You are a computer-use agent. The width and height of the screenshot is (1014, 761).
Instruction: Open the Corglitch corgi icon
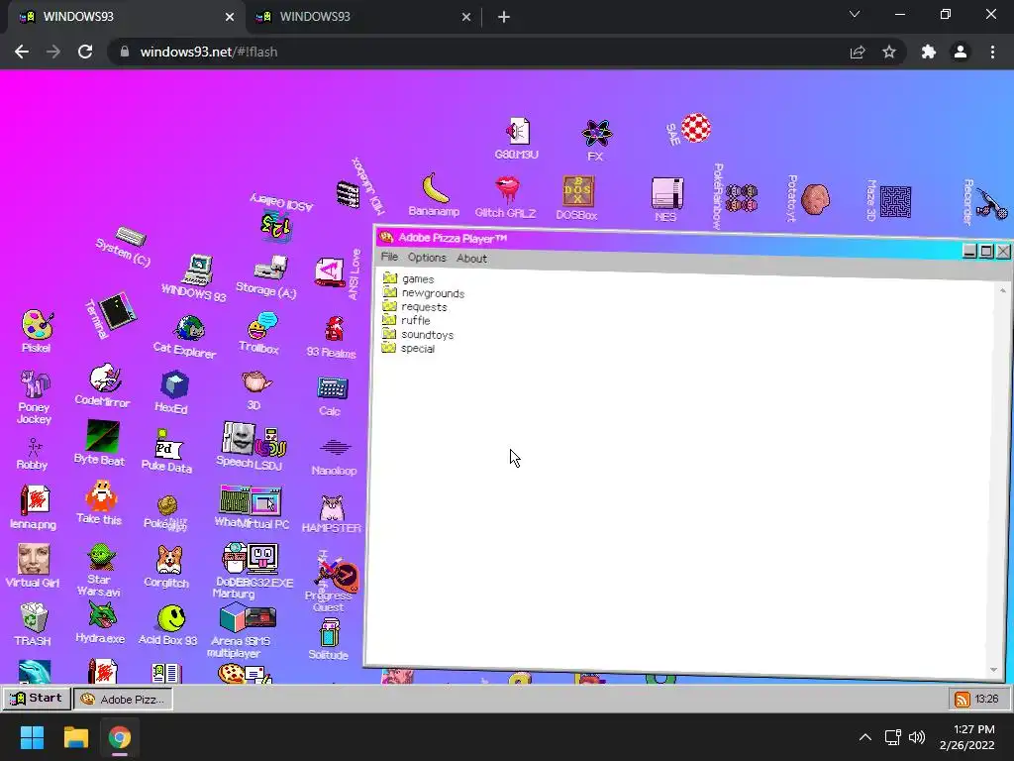169,559
